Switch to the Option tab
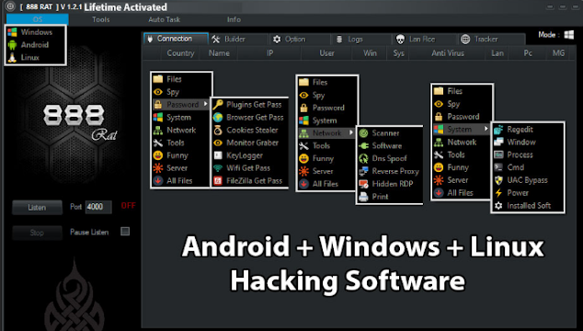Viewport: 583px width, 331px height. (x=300, y=39)
